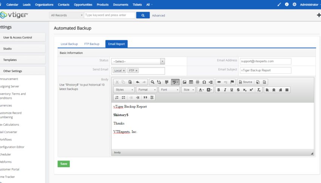
Task: Open the Status select dropdown
Action: 138,62
